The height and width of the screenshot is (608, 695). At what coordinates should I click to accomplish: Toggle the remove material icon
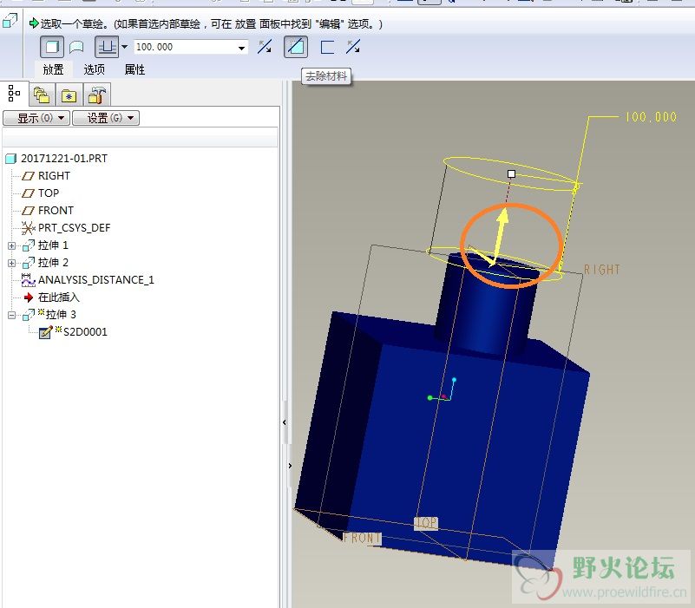tap(296, 47)
